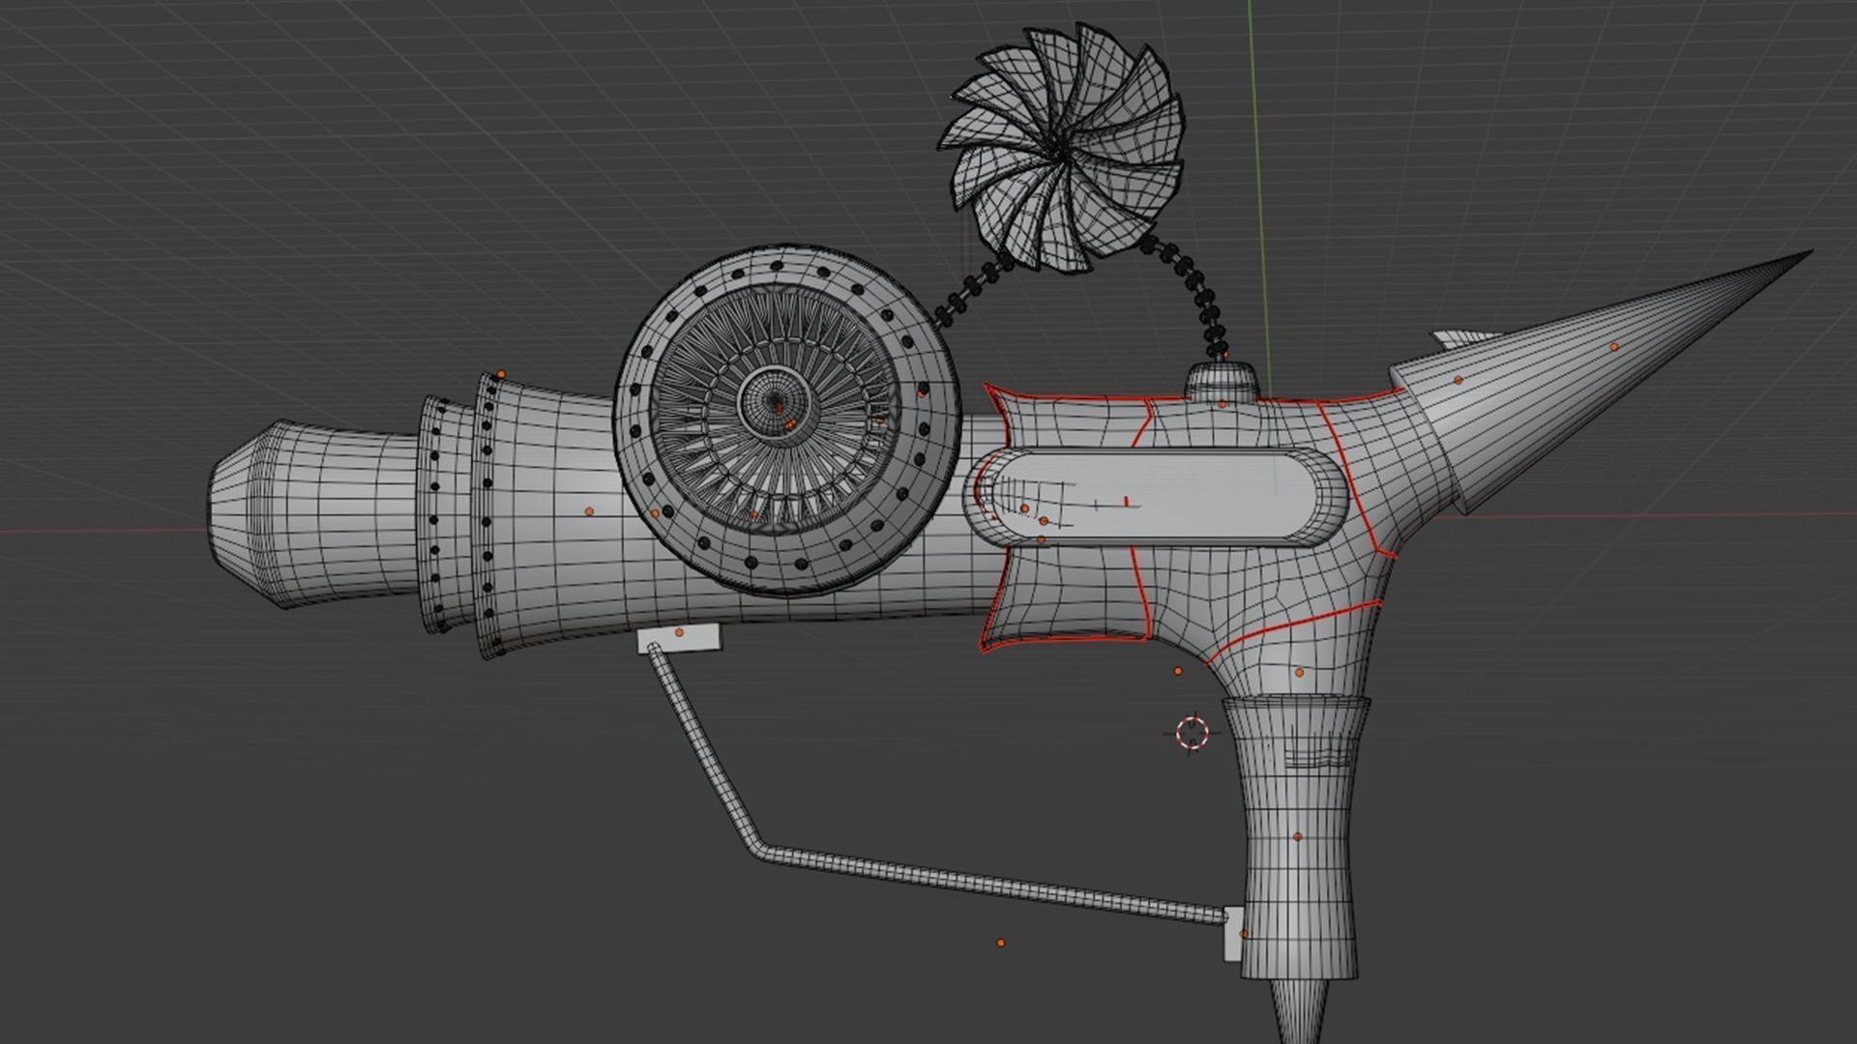Click the isolated orange origin point below the rod
This screenshot has width=1857, height=1044.
1001,942
